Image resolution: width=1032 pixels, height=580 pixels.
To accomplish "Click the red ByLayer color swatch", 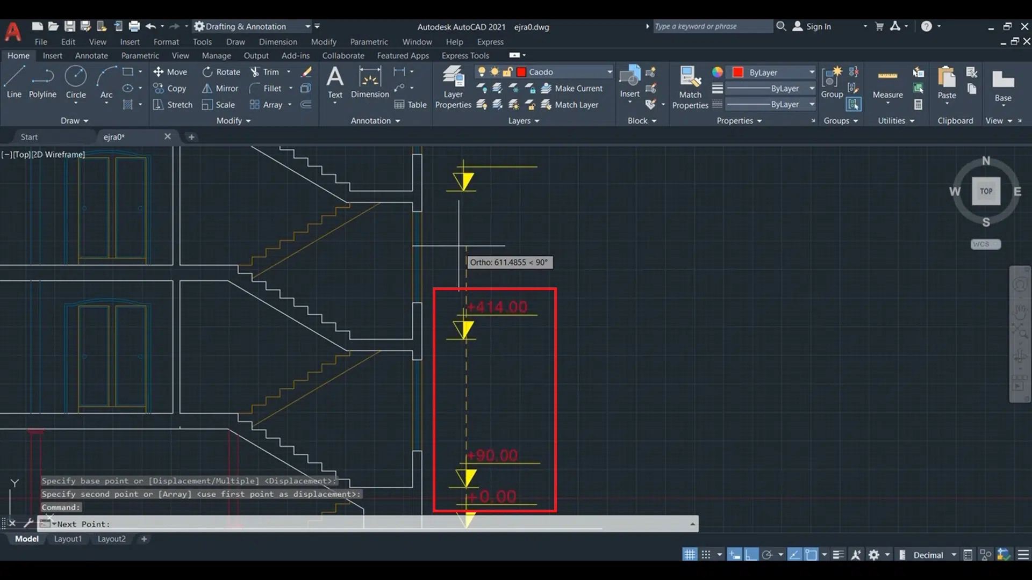I will (x=738, y=73).
